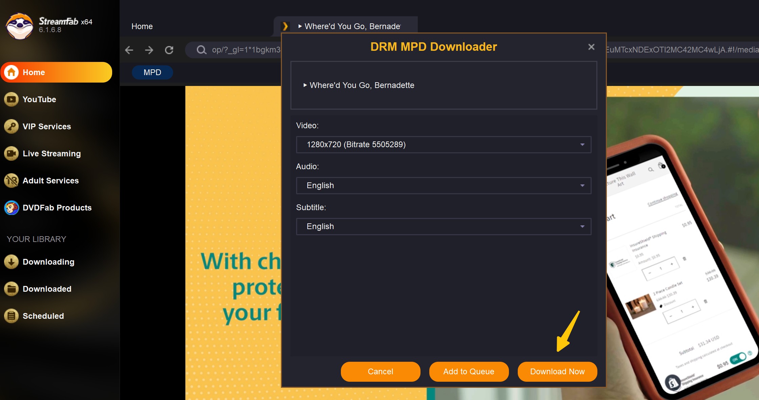Click the Add to Queue button

point(469,372)
